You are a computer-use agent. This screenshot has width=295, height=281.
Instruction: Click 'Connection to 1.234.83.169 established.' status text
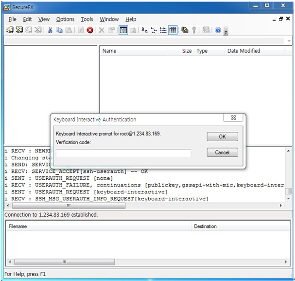tap(51, 215)
